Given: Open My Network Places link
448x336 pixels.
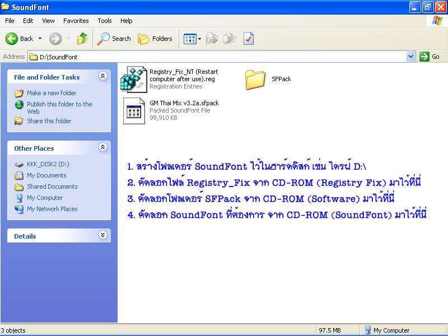Looking at the screenshot, I should 52,209.
